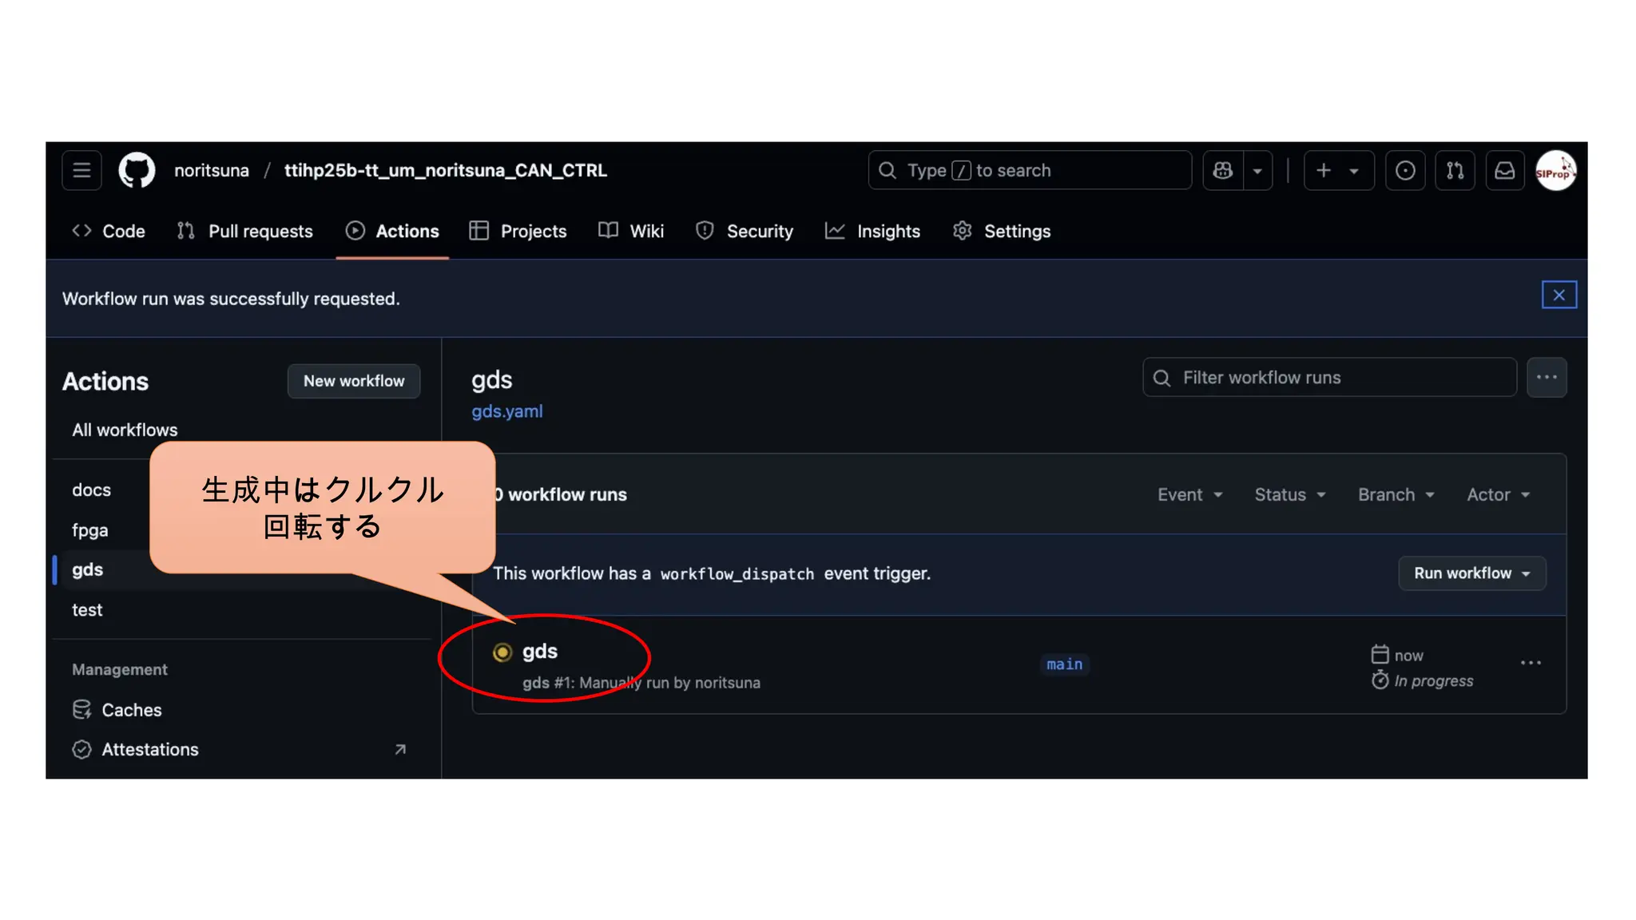Open the hamburger navigation menu
Image resolution: width=1636 pixels, height=920 pixels.
pyautogui.click(x=81, y=170)
